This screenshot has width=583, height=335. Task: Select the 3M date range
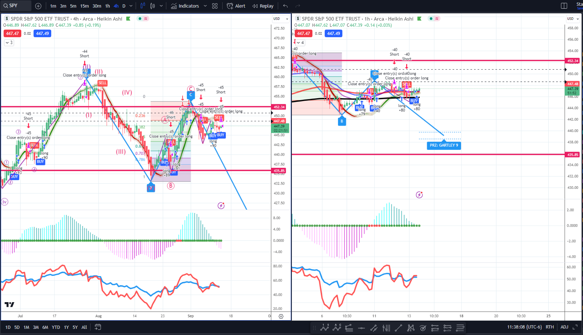pos(36,327)
